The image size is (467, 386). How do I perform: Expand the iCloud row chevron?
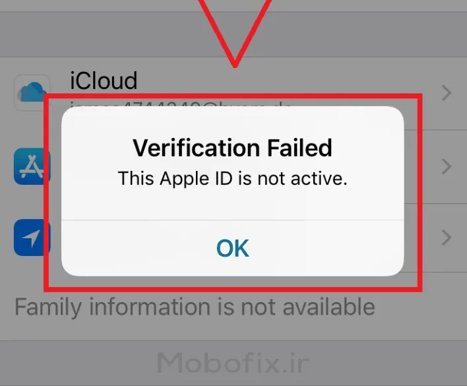coord(447,93)
